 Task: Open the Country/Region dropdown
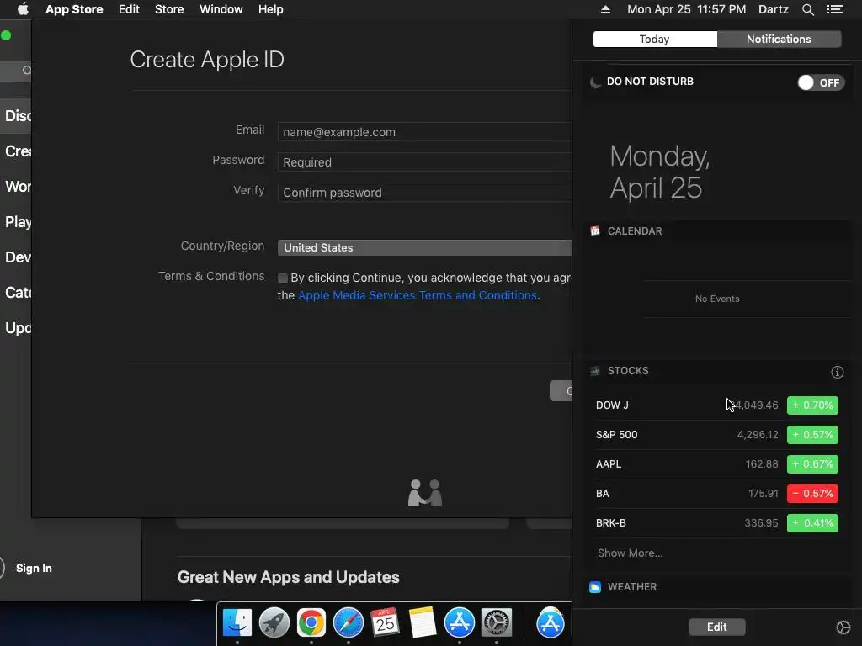424,248
